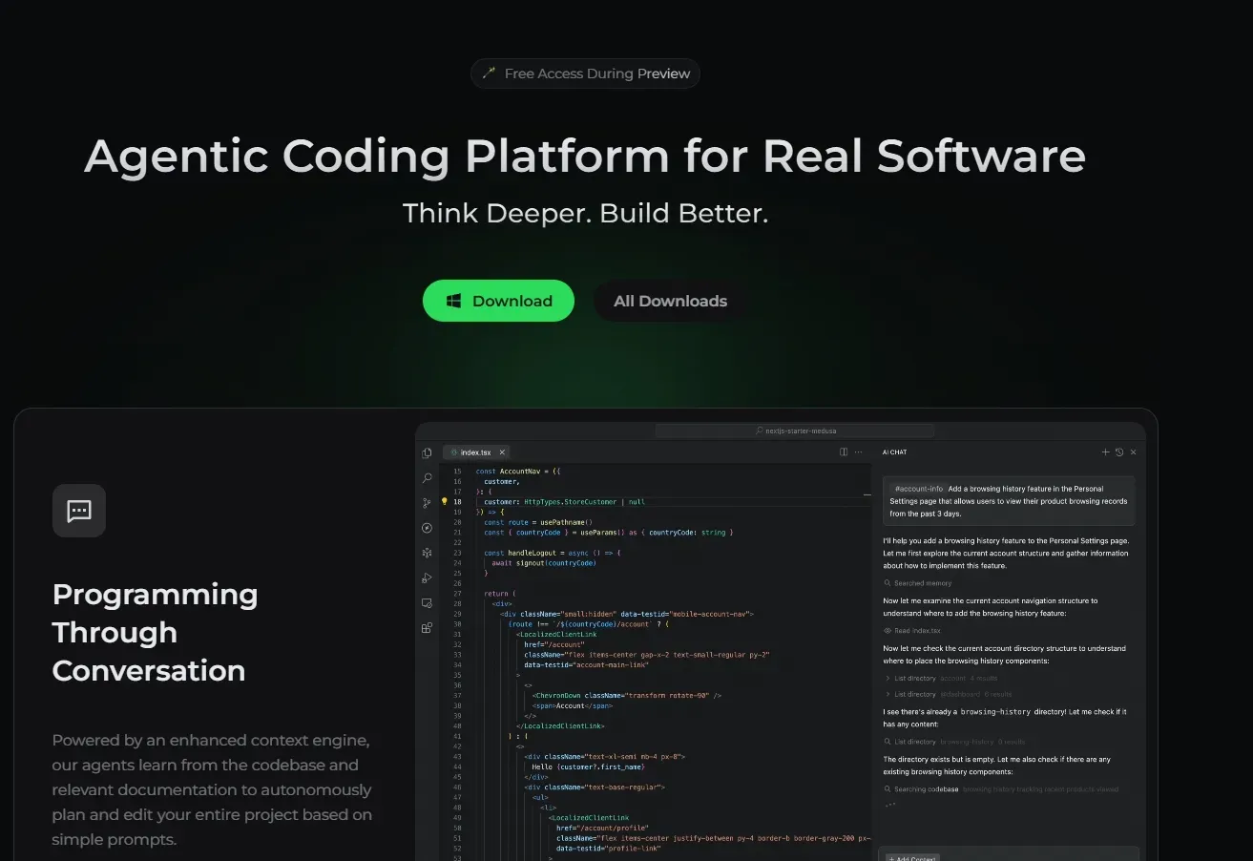Close the index.tsx tab

502,452
